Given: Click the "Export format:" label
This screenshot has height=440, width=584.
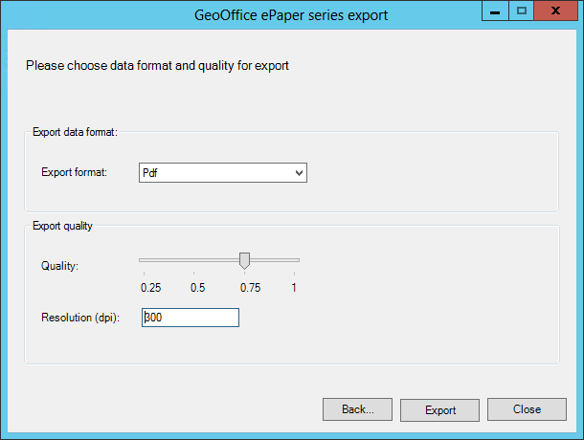Looking at the screenshot, I should (x=74, y=173).
